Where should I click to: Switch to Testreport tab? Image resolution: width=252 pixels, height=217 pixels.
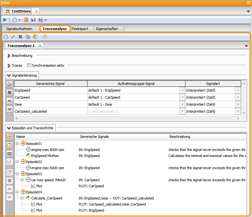click(80, 29)
